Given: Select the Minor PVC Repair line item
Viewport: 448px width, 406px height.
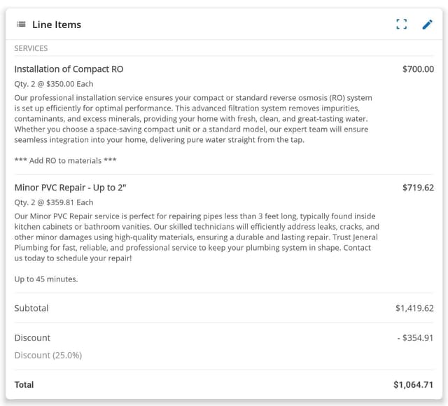Looking at the screenshot, I should 70,188.
